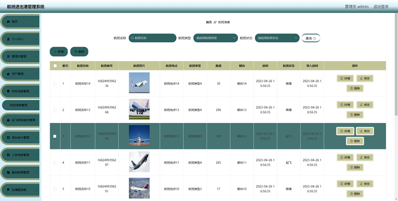Click the 新增 add button
This screenshot has height=201, width=398.
[x=59, y=52]
